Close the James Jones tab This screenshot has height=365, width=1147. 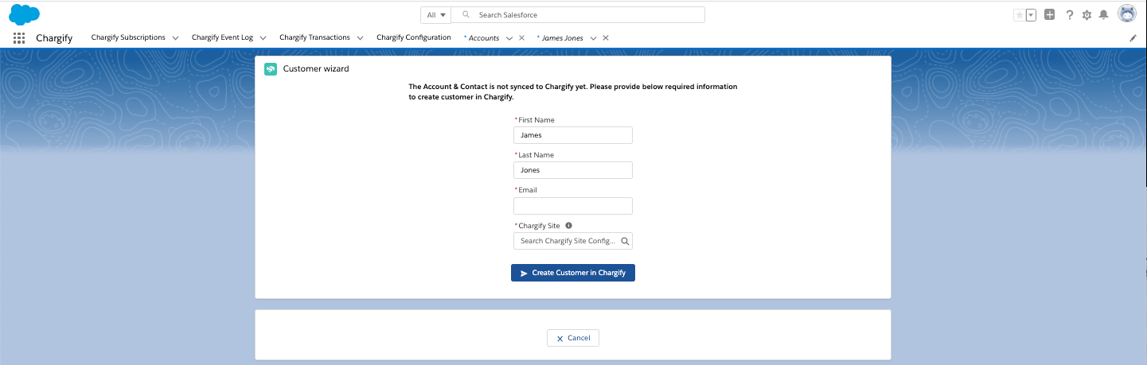pos(606,38)
